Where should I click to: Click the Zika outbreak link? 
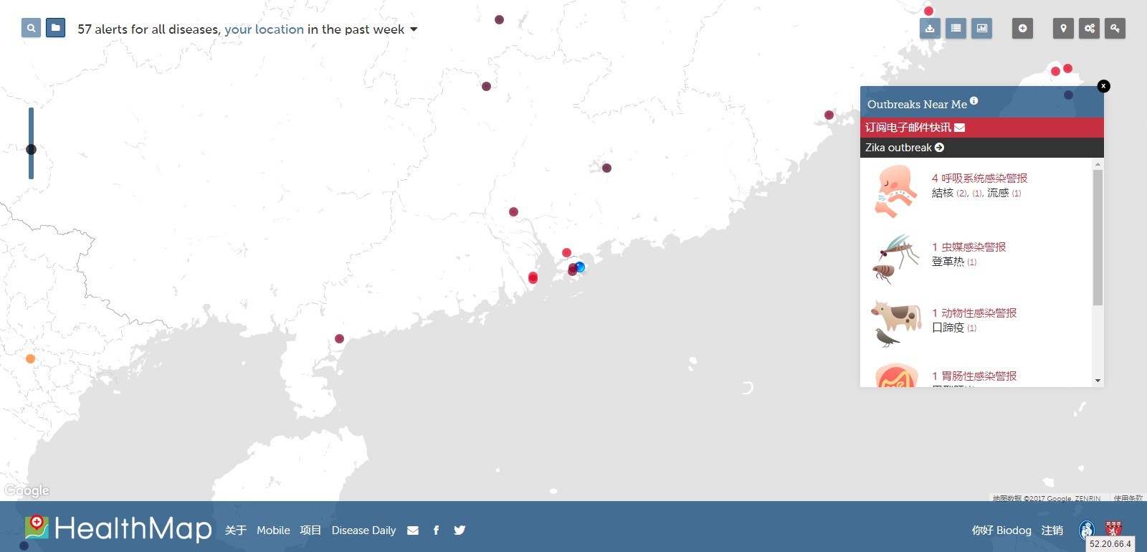coord(904,148)
